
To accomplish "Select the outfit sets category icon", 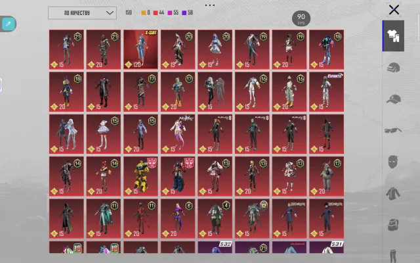I will click(x=393, y=36).
